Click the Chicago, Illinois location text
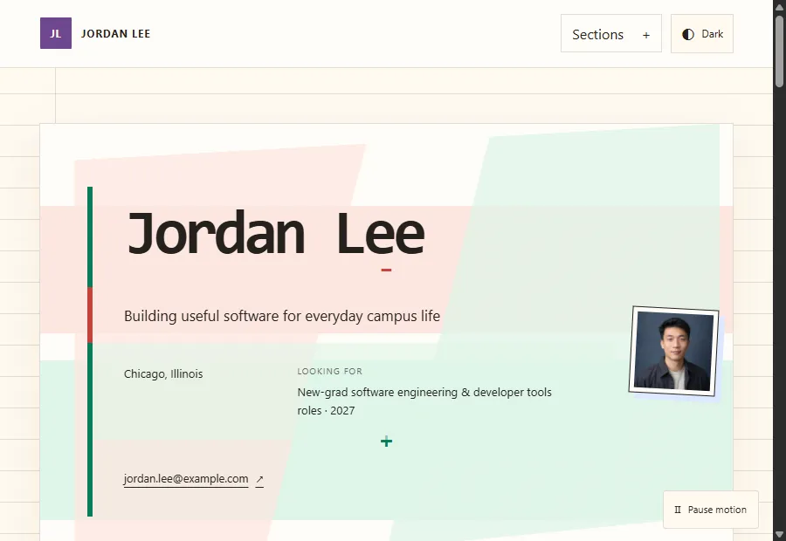Viewport: 786px width, 541px height. (x=163, y=373)
